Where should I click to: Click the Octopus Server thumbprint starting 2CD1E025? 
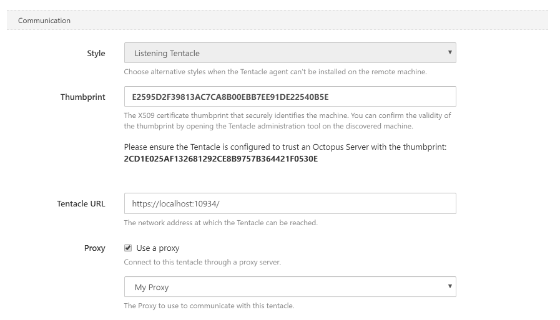(221, 159)
